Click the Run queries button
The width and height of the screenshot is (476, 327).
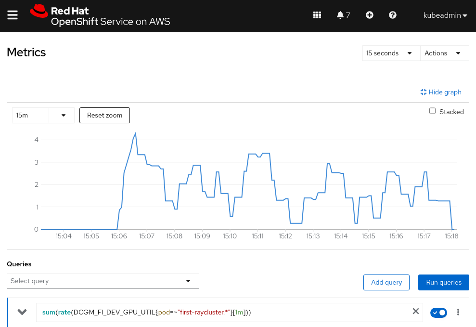tap(443, 283)
